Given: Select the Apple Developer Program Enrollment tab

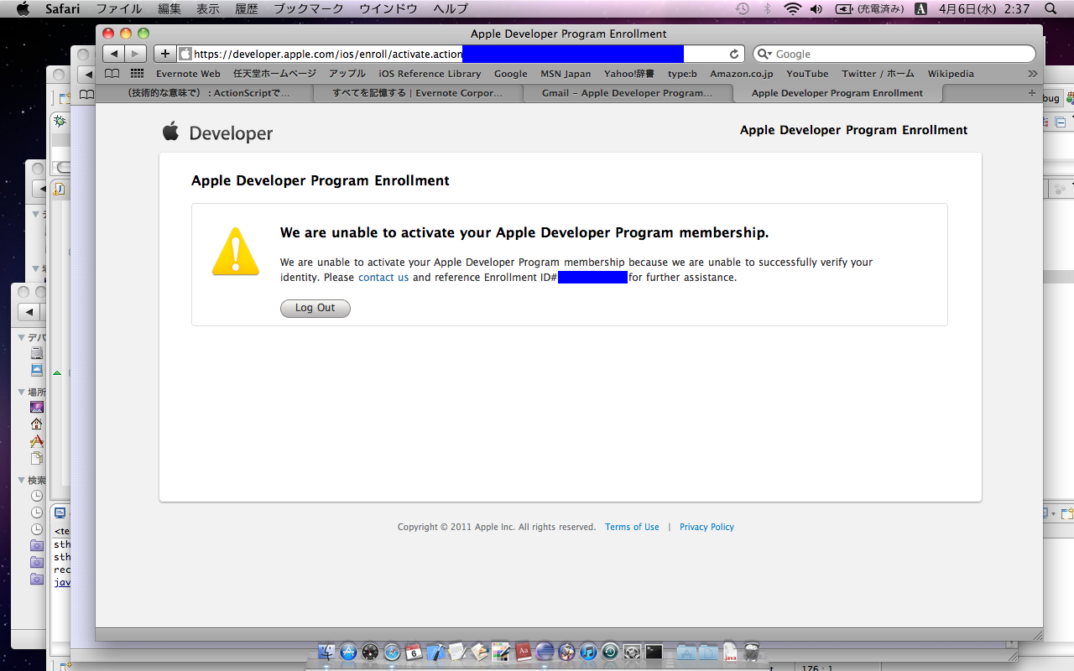Looking at the screenshot, I should pyautogui.click(x=837, y=93).
